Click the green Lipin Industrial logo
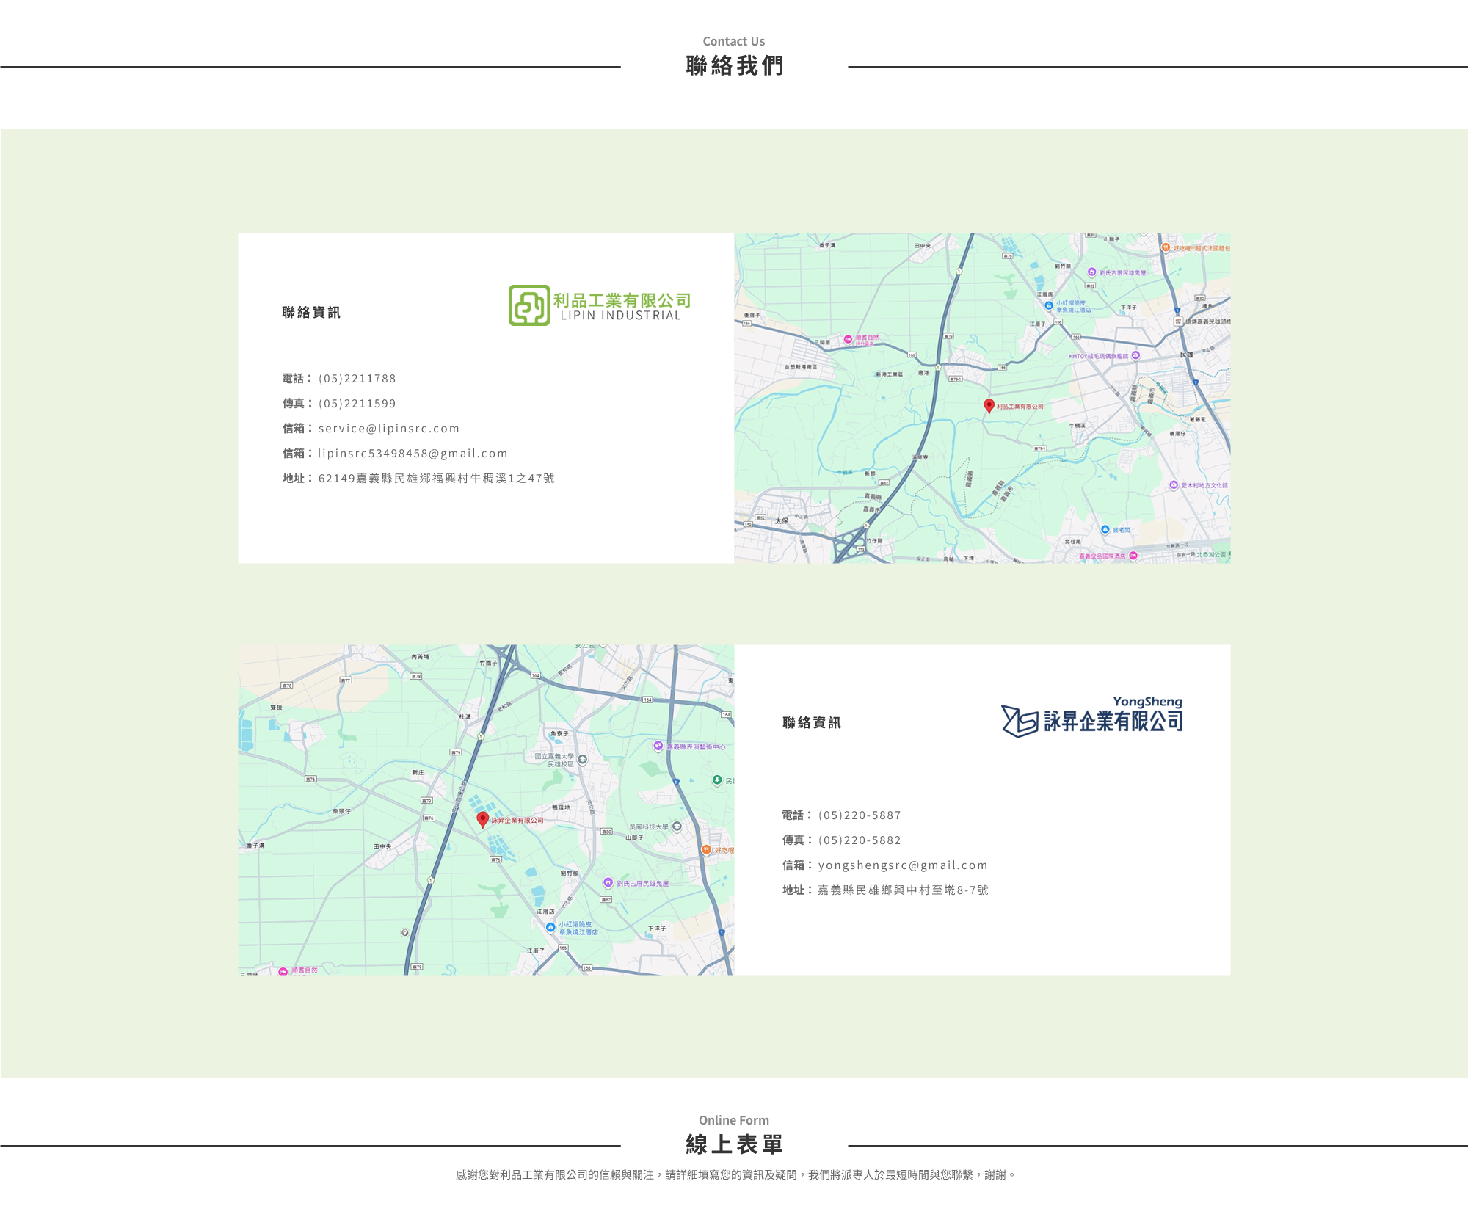This screenshot has height=1217, width=1468. (x=600, y=305)
